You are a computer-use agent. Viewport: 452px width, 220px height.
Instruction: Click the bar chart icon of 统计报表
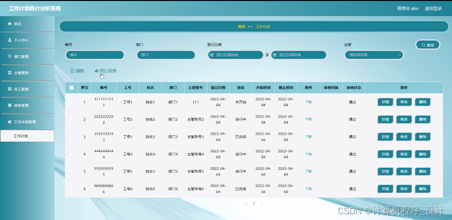(x=96, y=71)
